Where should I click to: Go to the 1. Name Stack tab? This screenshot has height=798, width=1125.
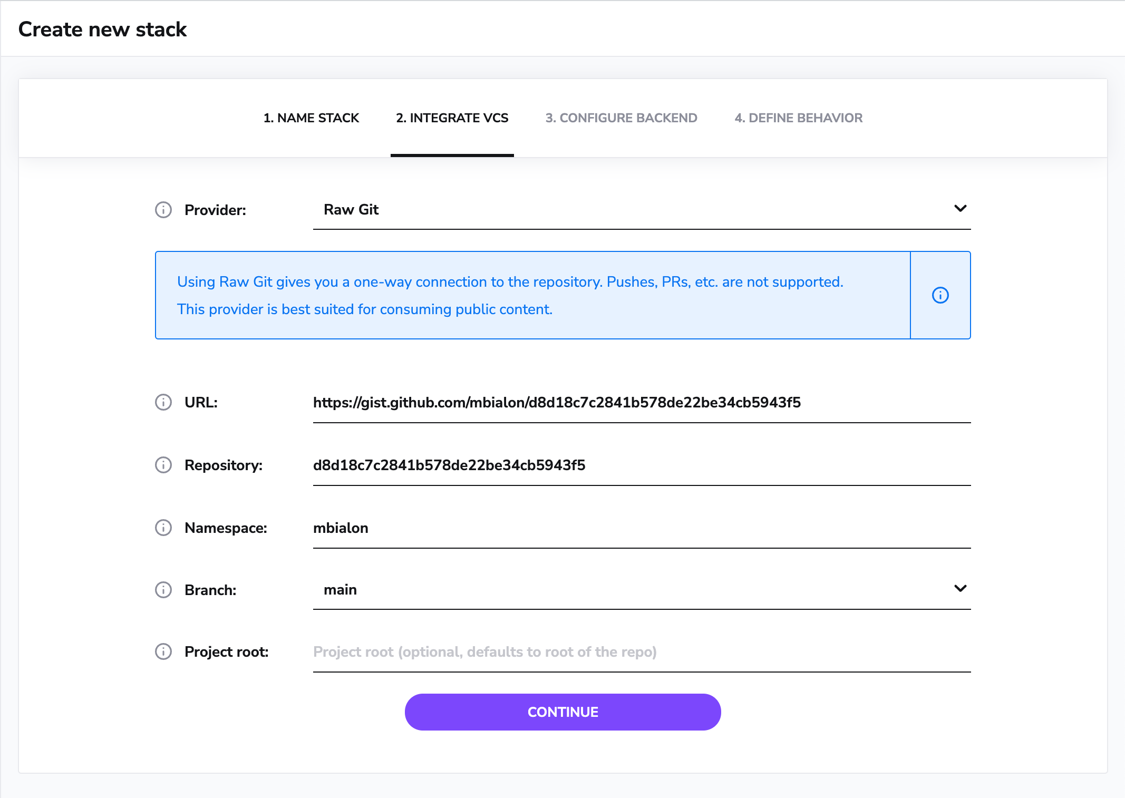[x=311, y=118]
